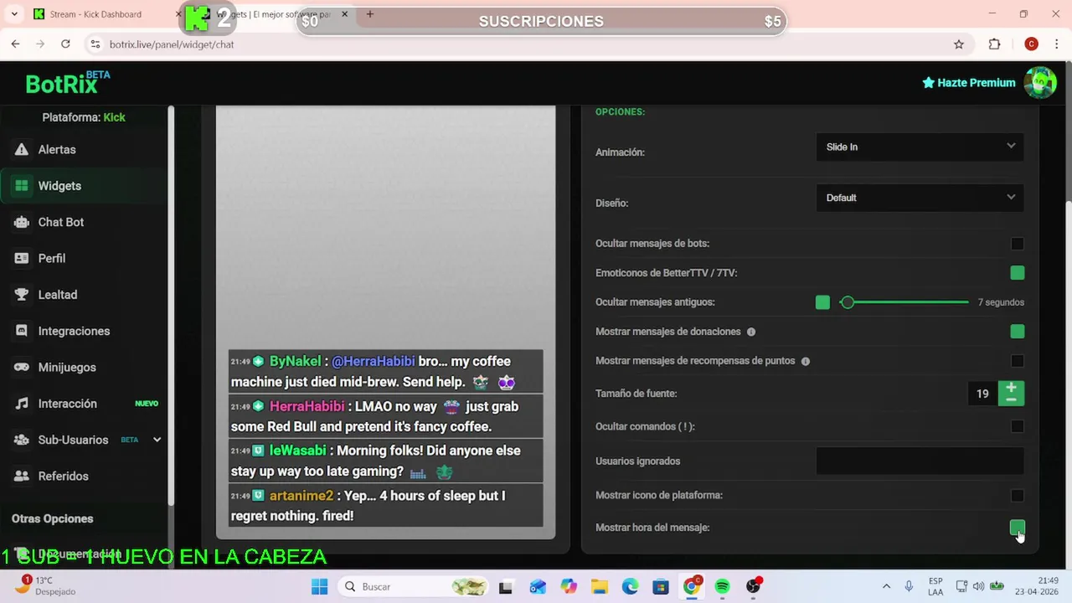Open the Lealtad menu item

coord(84,295)
